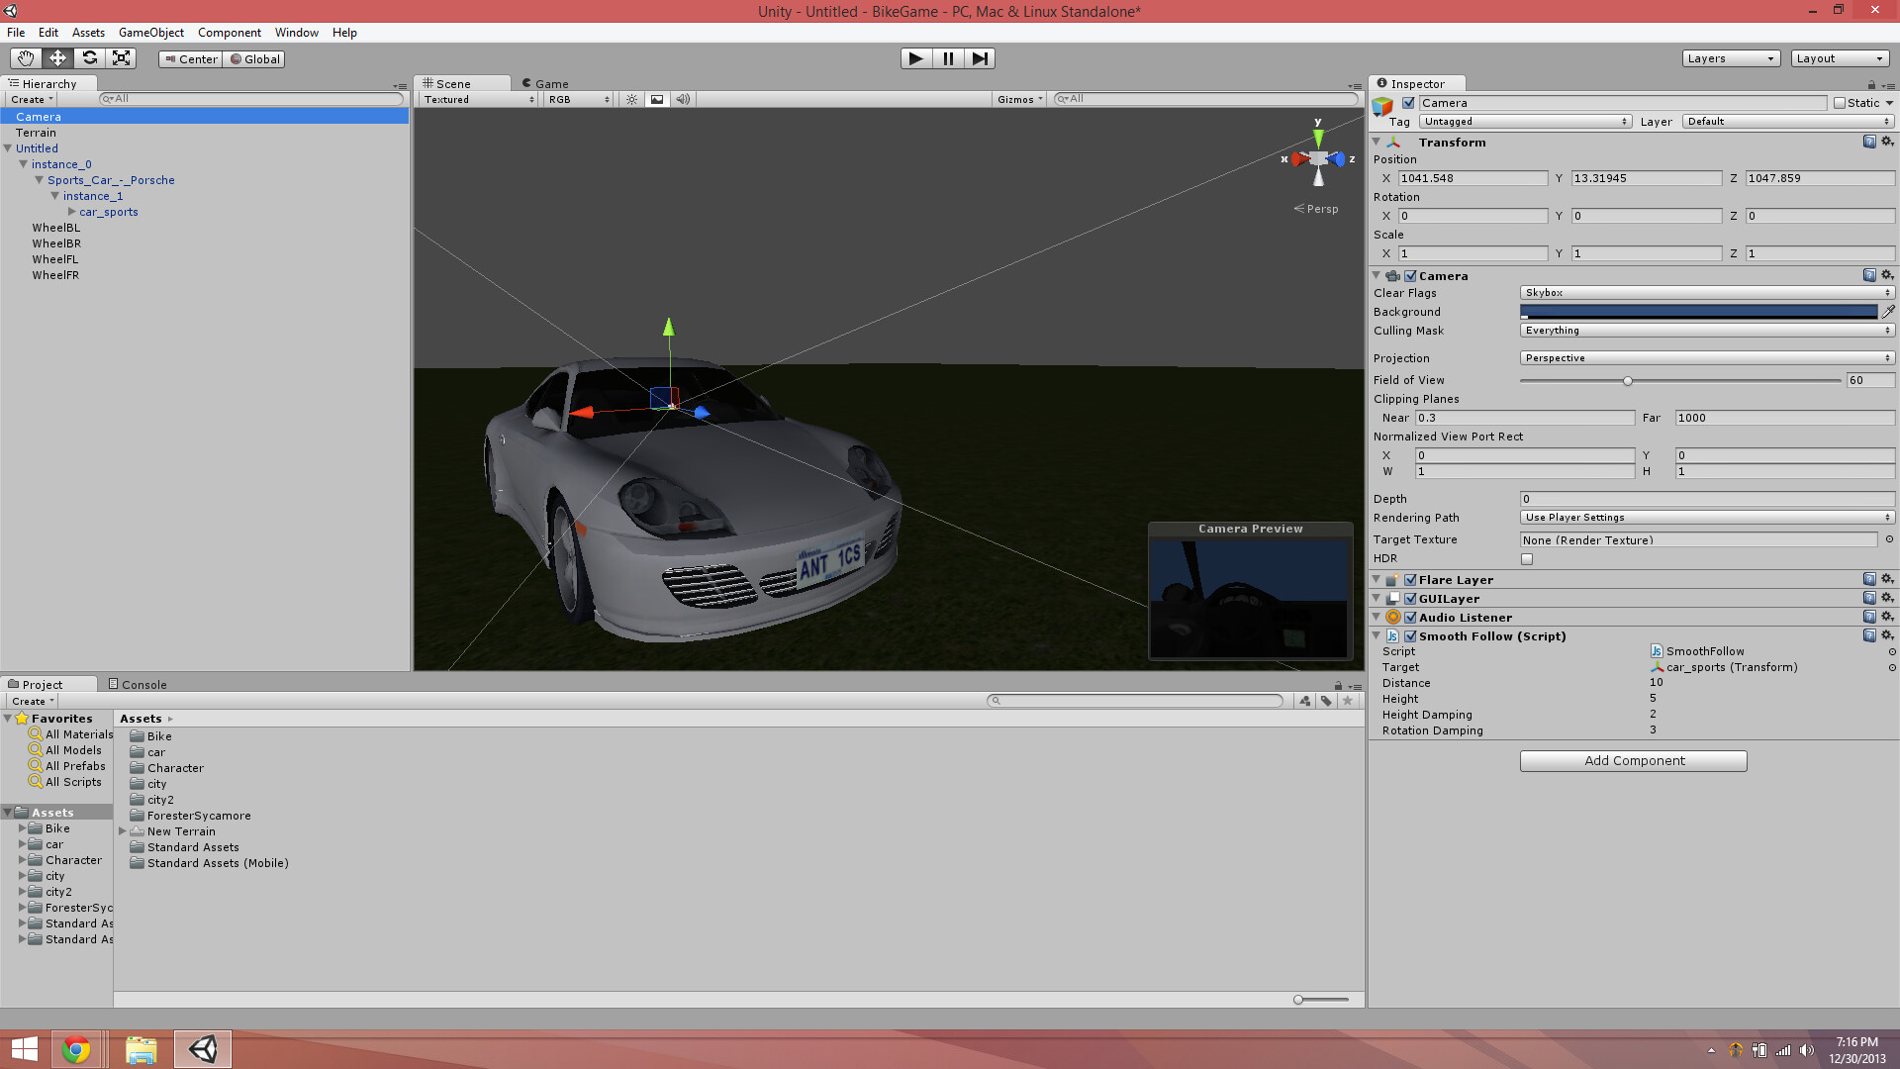Select the Hand tool in the toolbar
Image resolution: width=1900 pixels, height=1069 pixels.
pos(25,58)
